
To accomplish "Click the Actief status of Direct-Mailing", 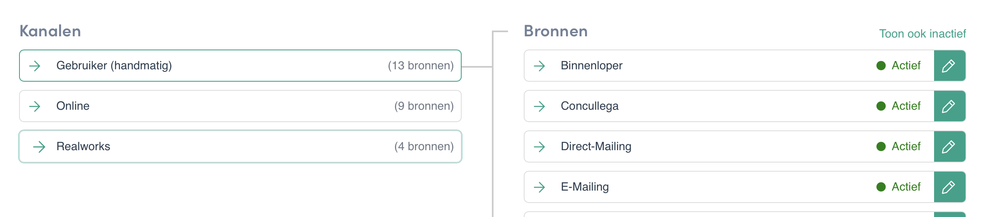I will pos(898,146).
